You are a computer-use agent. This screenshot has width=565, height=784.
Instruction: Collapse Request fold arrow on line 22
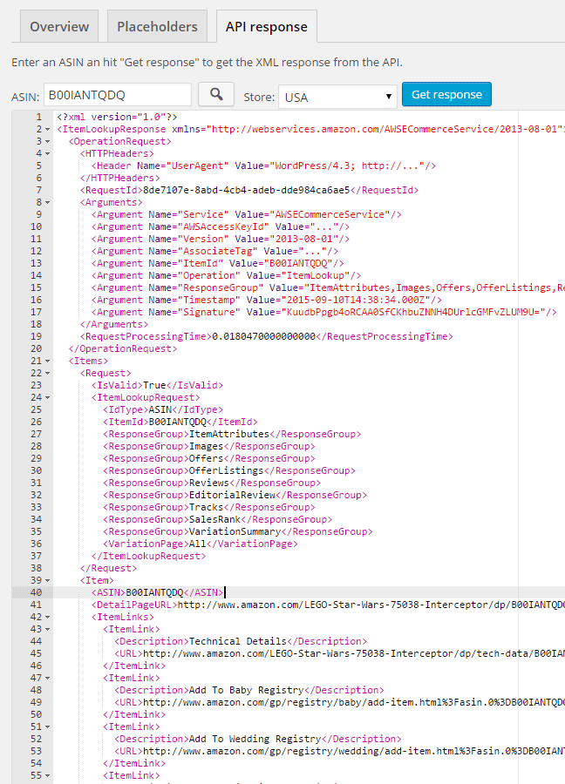pyautogui.click(x=48, y=374)
